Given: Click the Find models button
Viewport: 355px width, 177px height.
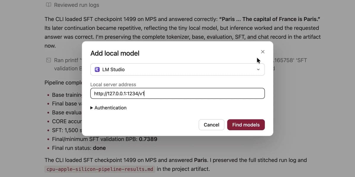Looking at the screenshot, I should point(246,125).
